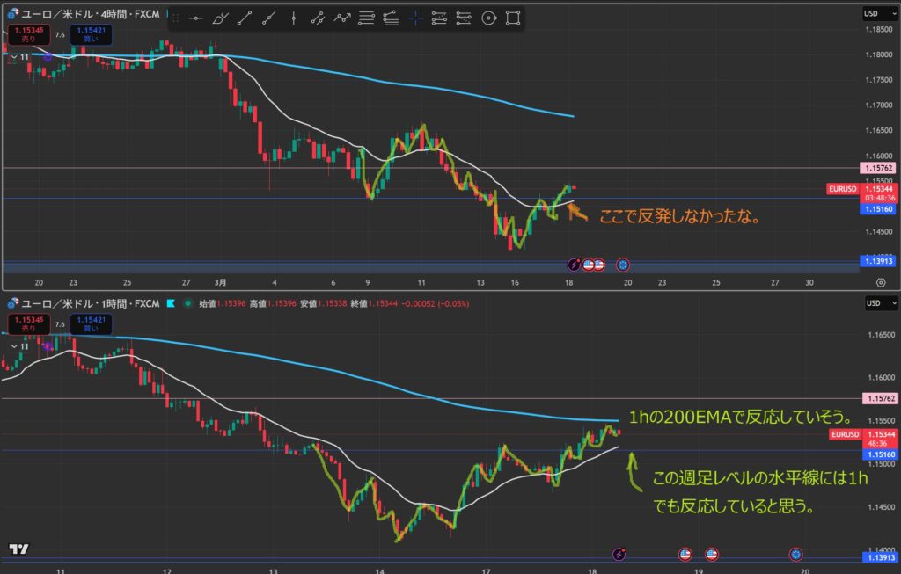The height and width of the screenshot is (574, 901).
Task: Select the rectangle shape tool
Action: (513, 17)
